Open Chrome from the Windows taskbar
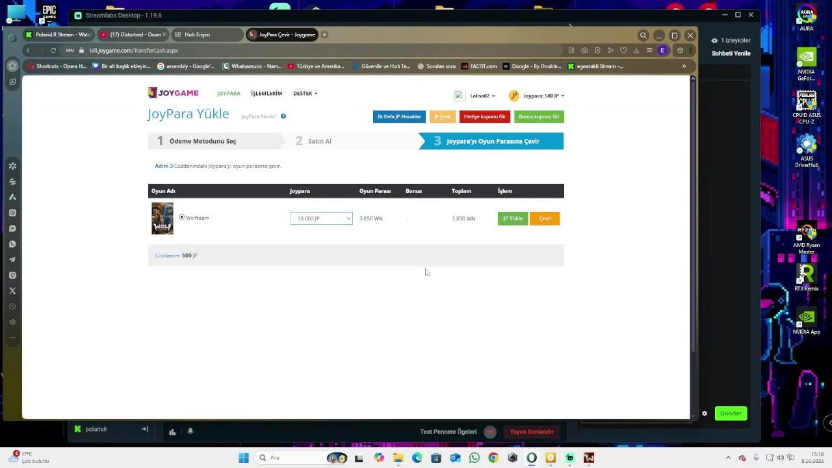 click(x=493, y=458)
